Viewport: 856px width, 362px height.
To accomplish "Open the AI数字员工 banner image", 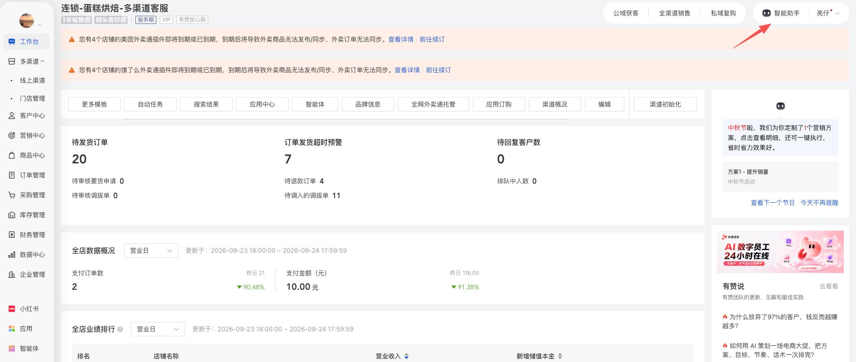I will coord(780,252).
